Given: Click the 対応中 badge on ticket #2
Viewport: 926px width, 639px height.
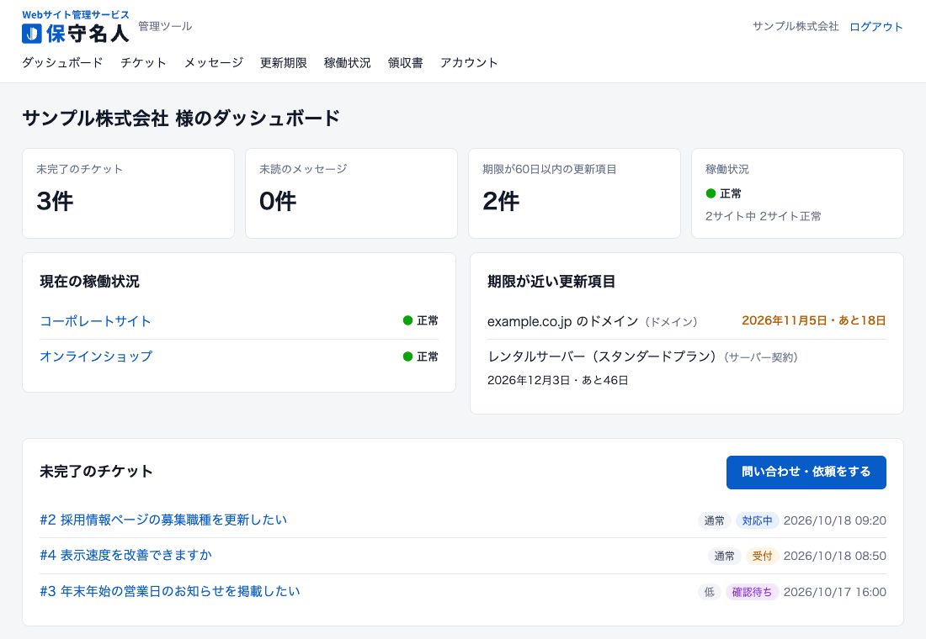Looking at the screenshot, I should (x=757, y=520).
